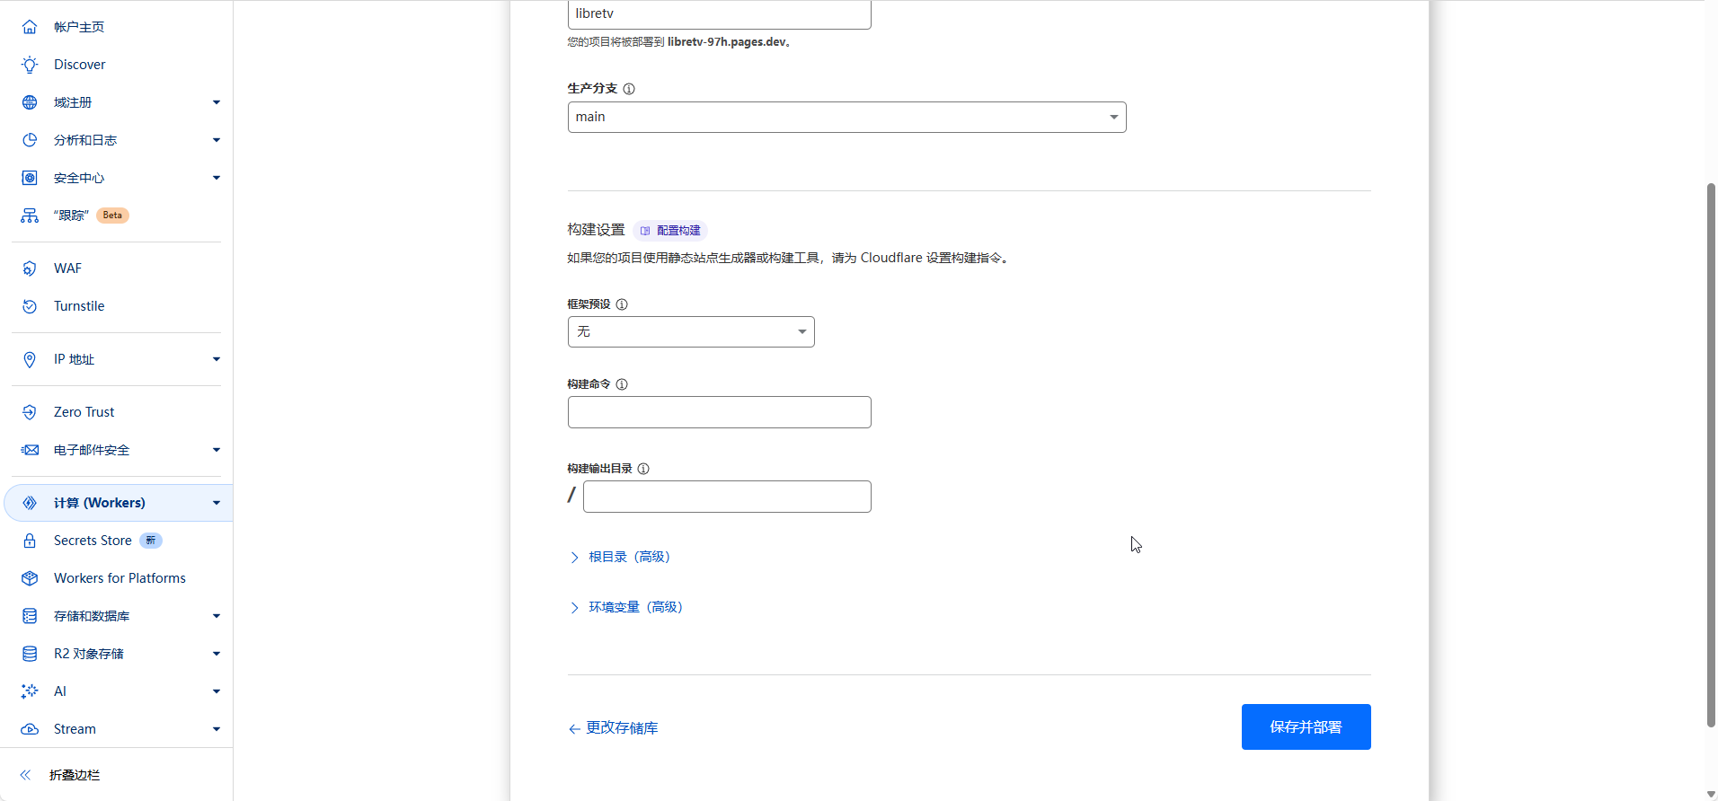Click the 构建命令 input field
1718x801 pixels.
coord(719,412)
